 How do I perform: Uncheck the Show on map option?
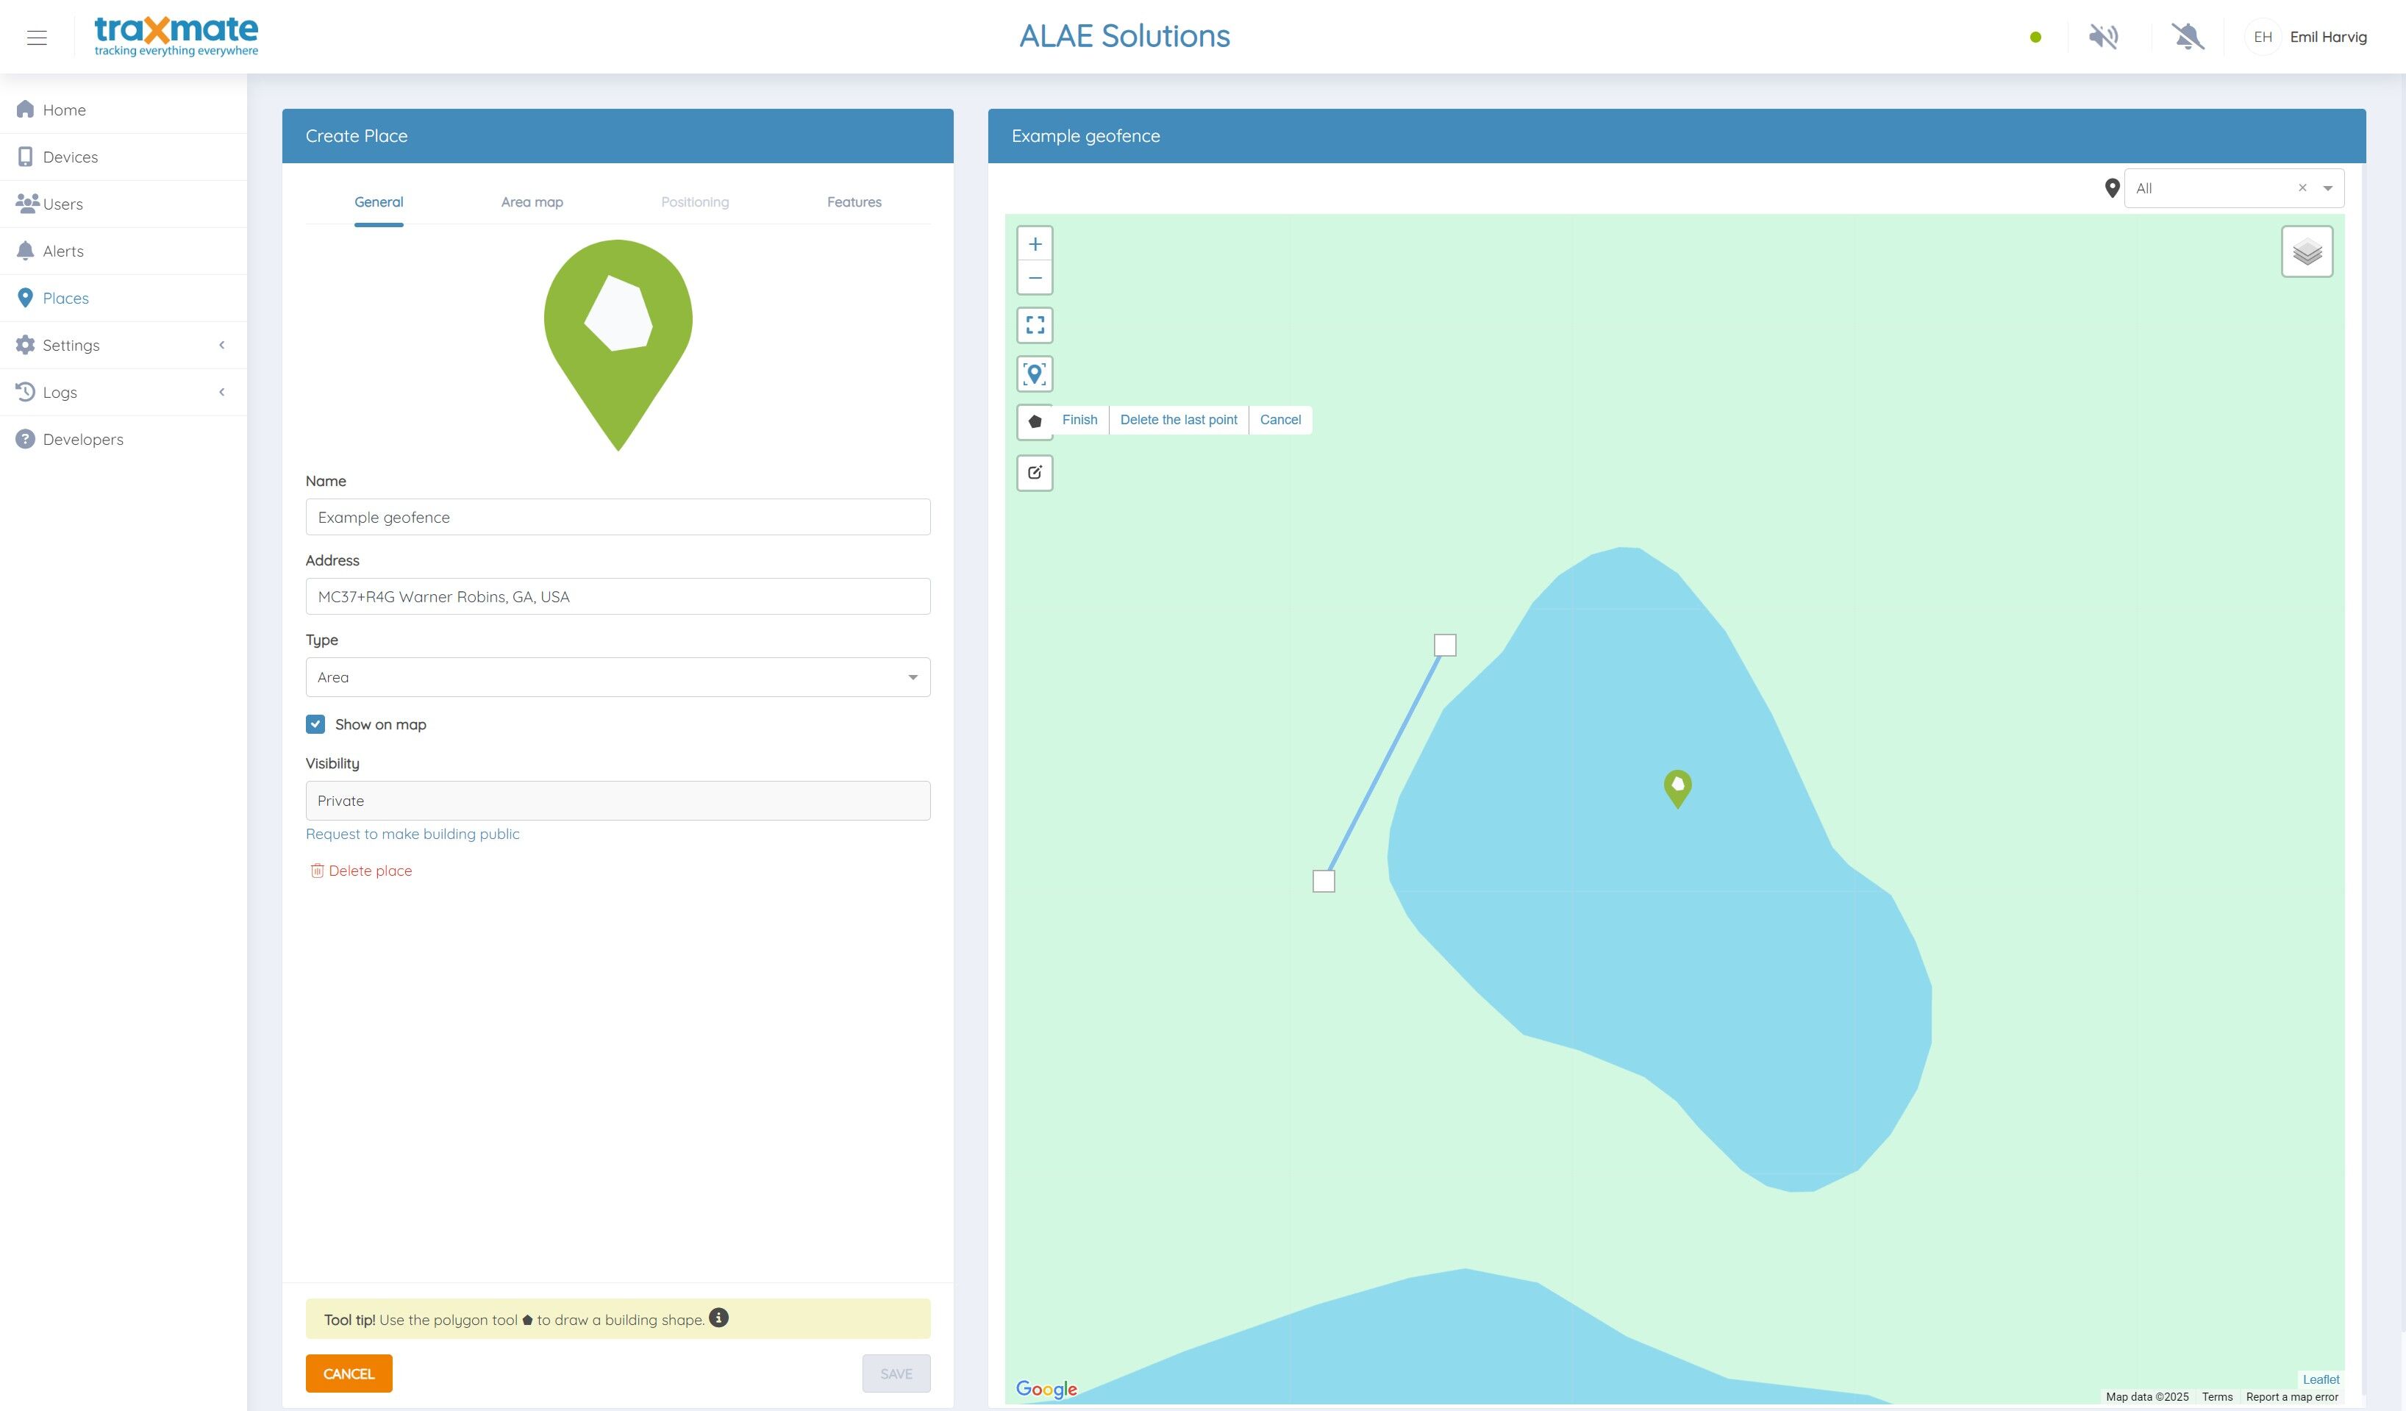coord(315,724)
